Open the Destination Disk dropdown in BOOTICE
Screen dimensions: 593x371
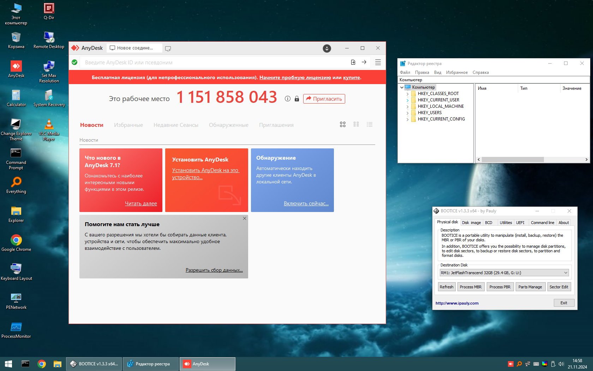click(x=565, y=273)
